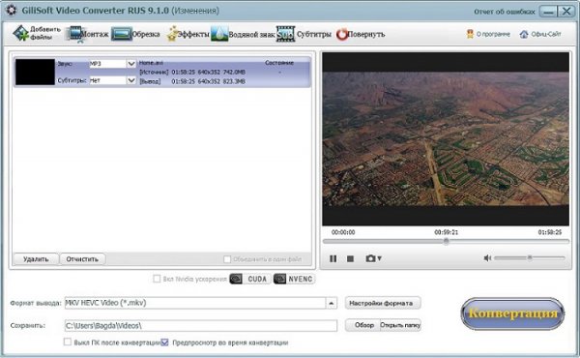Click the MKV HEVC Video format field
The height and width of the screenshot is (358, 580).
click(x=195, y=303)
